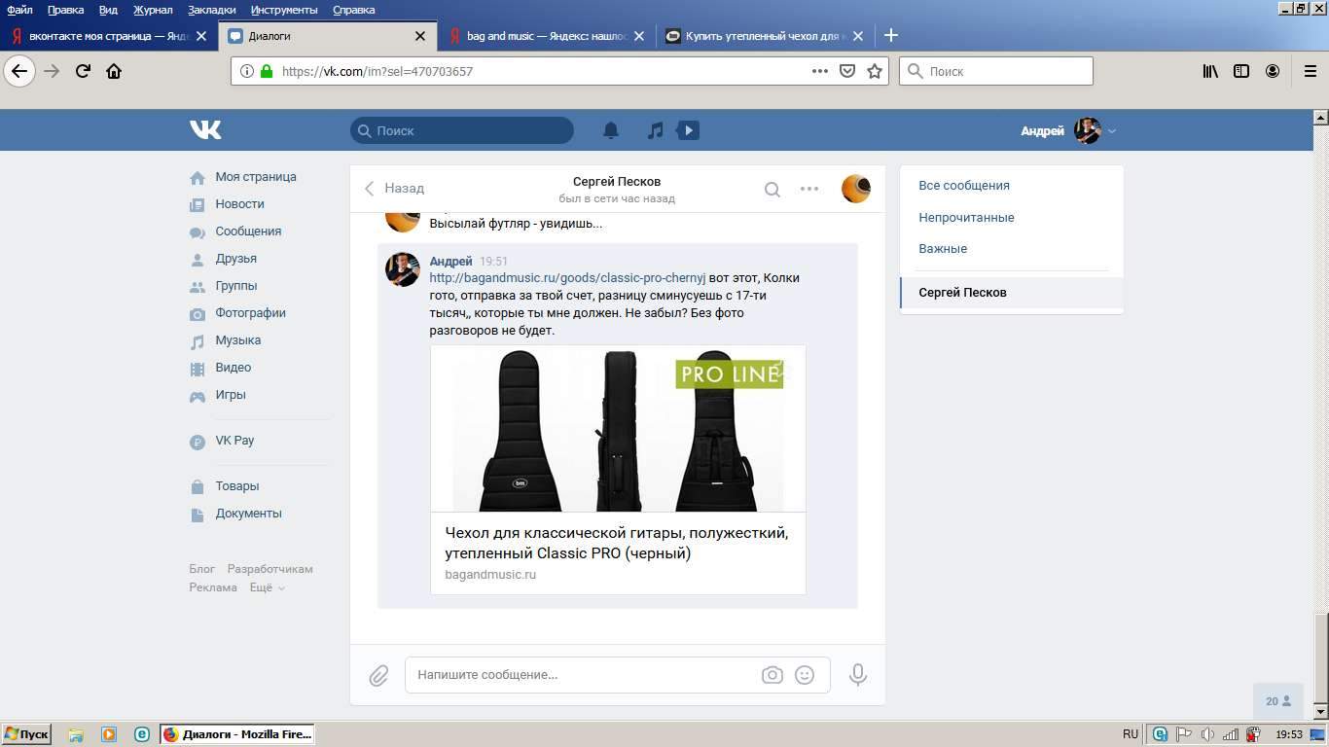1329x747 pixels.
Task: Expand the Ещё footer menu
Action: pos(267,587)
